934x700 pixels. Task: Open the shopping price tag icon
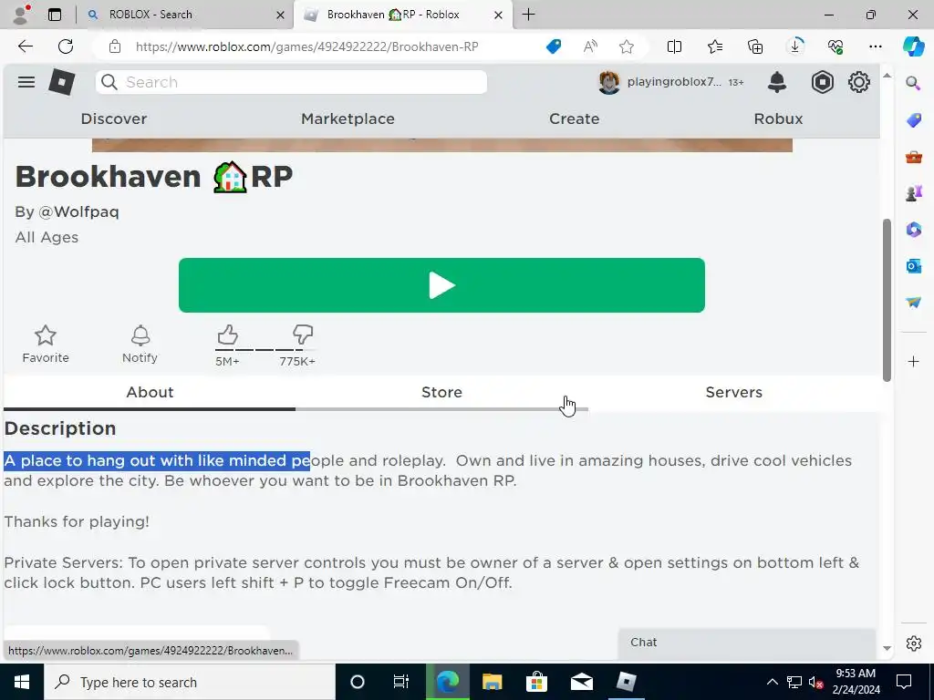[554, 46]
